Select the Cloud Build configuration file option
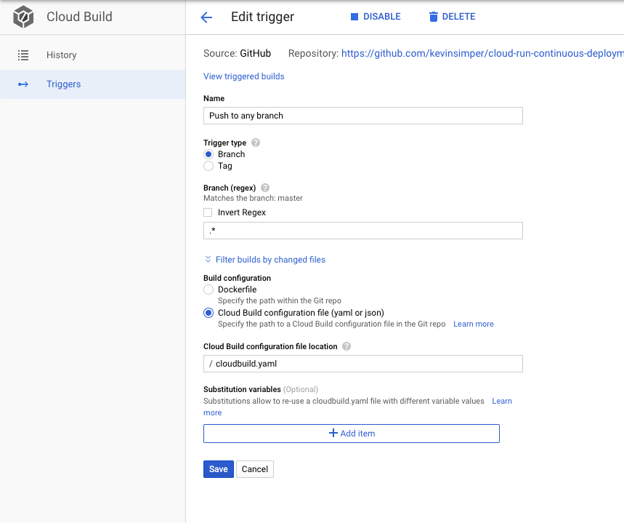This screenshot has height=523, width=624. tap(208, 313)
